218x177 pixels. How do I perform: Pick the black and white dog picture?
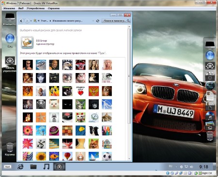point(93,131)
